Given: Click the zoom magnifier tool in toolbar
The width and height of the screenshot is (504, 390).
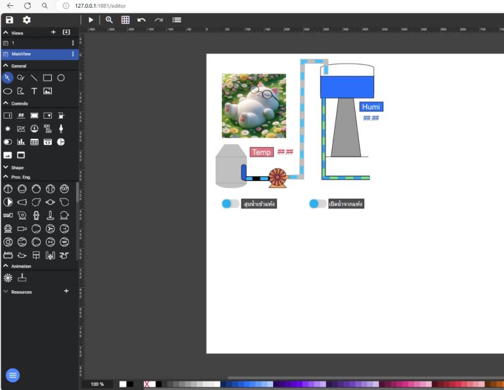Looking at the screenshot, I should coord(109,20).
